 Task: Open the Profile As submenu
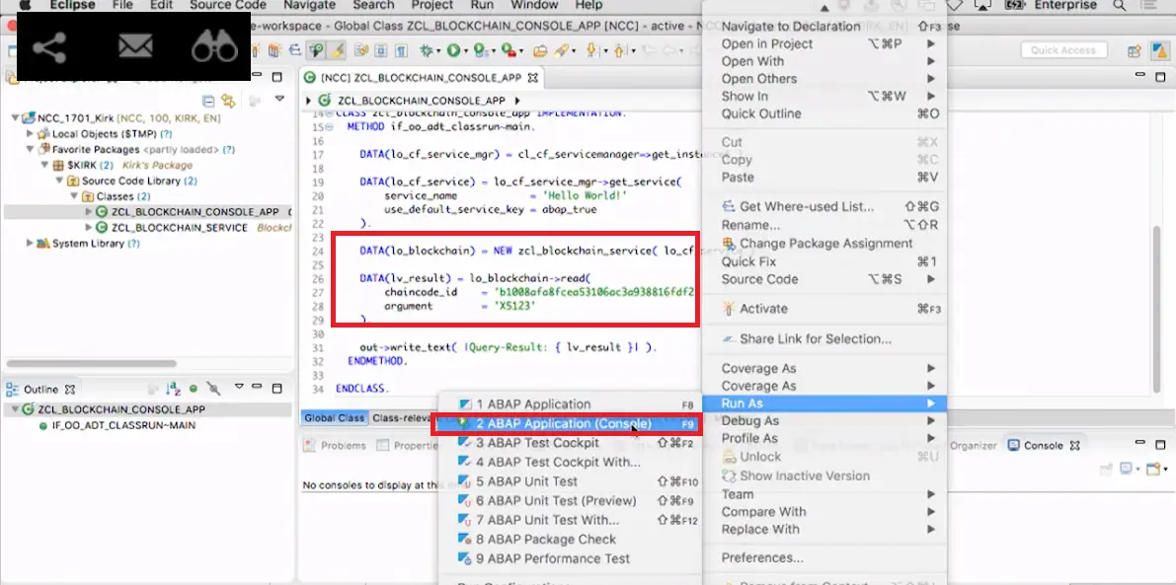point(825,438)
